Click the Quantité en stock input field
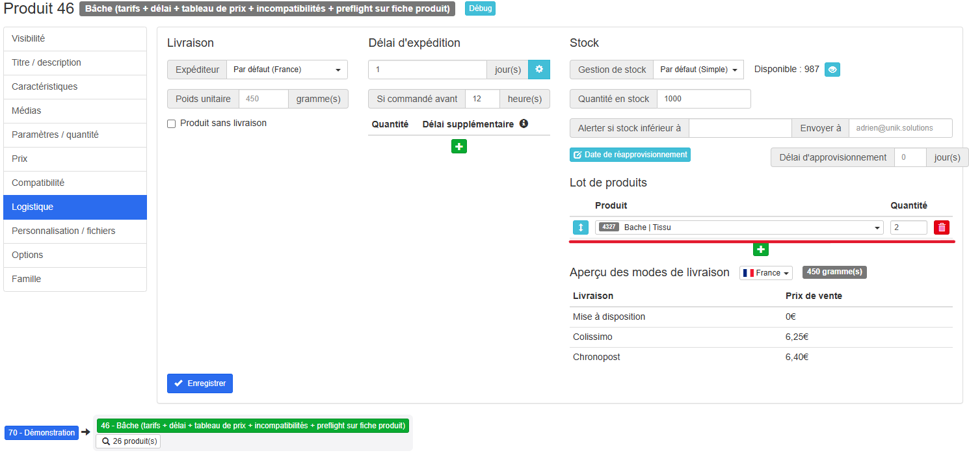 click(703, 99)
